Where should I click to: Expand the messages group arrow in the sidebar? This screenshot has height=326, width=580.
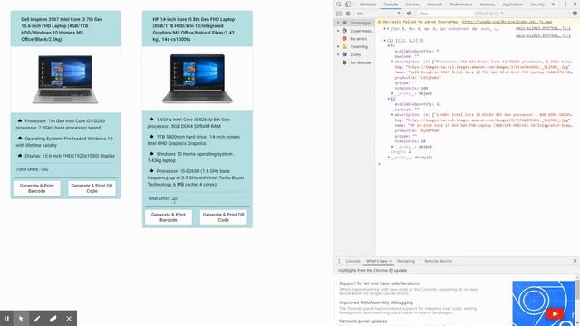pyautogui.click(x=338, y=23)
